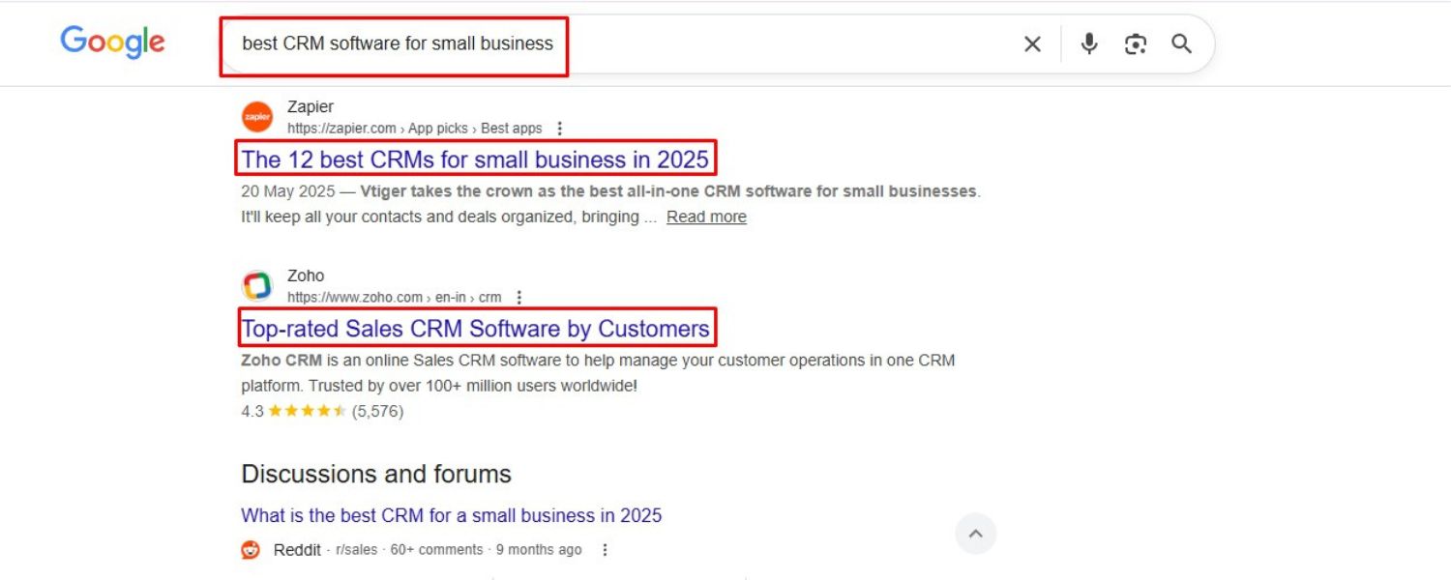
Task: Click the Zoho favicon in the result listing
Action: click(256, 285)
